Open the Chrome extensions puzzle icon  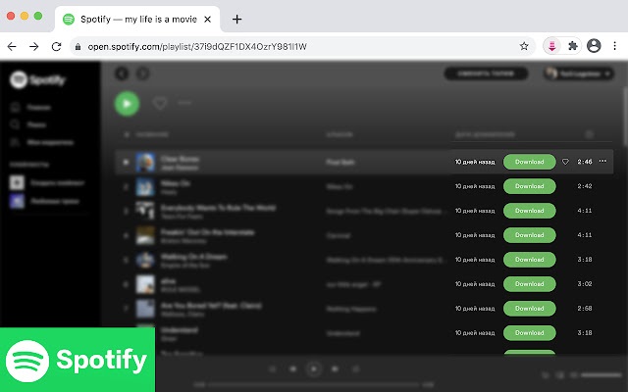[x=573, y=46]
